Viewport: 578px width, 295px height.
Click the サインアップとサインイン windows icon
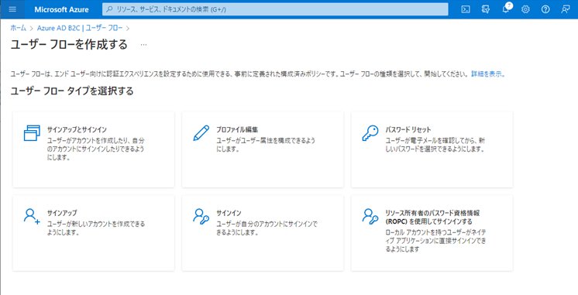31,133
